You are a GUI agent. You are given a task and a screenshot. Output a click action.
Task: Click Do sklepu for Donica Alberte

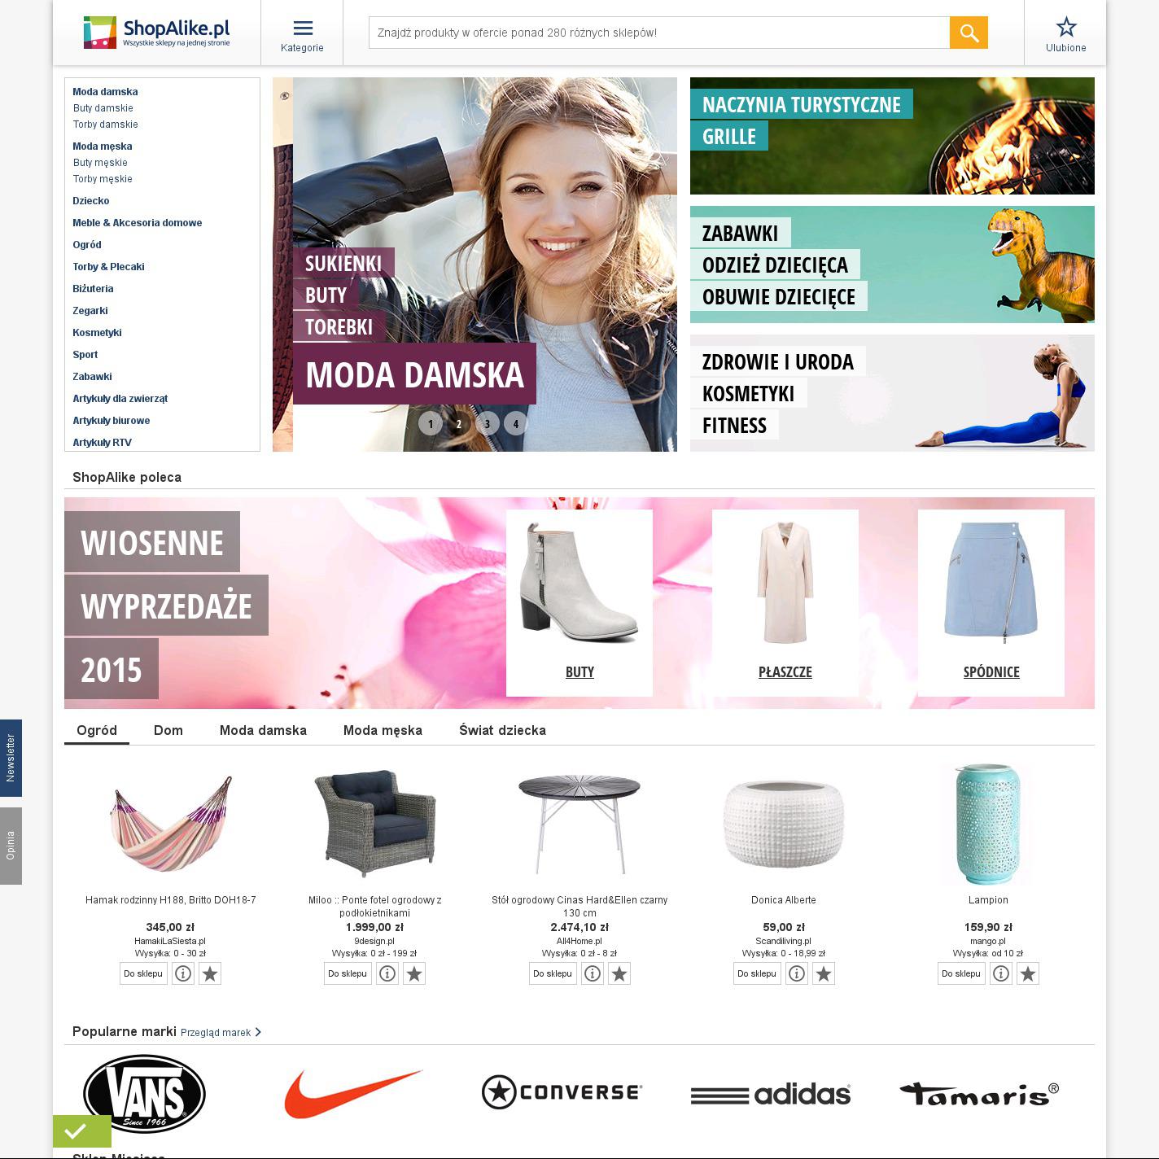[757, 973]
